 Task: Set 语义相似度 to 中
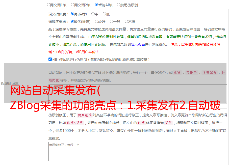(93, 14)
